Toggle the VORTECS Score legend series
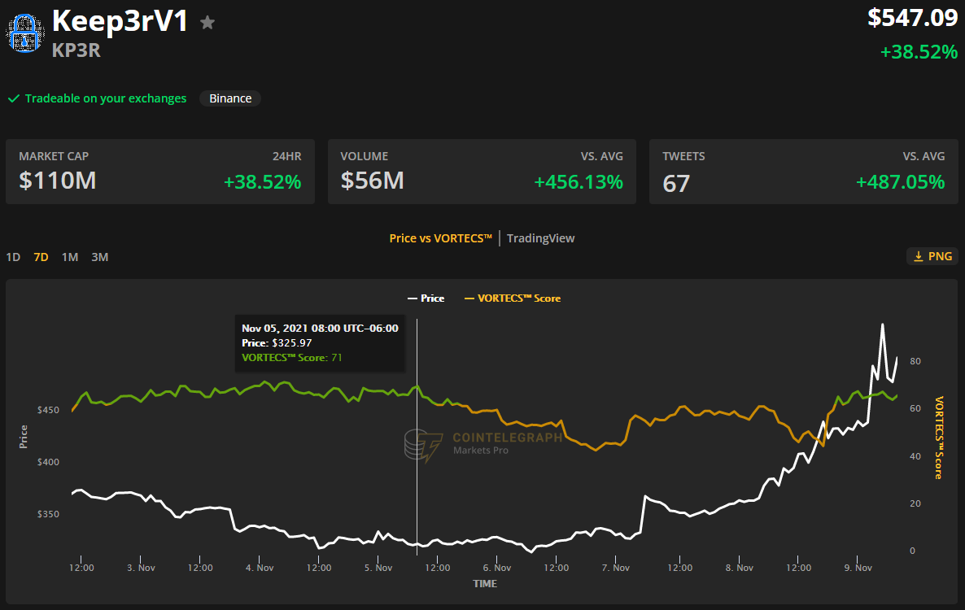The width and height of the screenshot is (965, 610). click(x=512, y=298)
